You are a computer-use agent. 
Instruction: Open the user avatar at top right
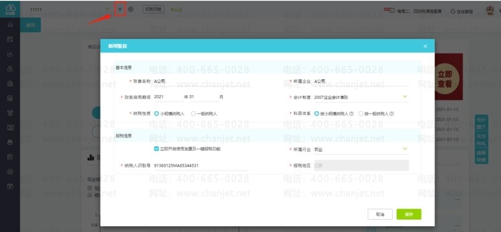pos(490,10)
